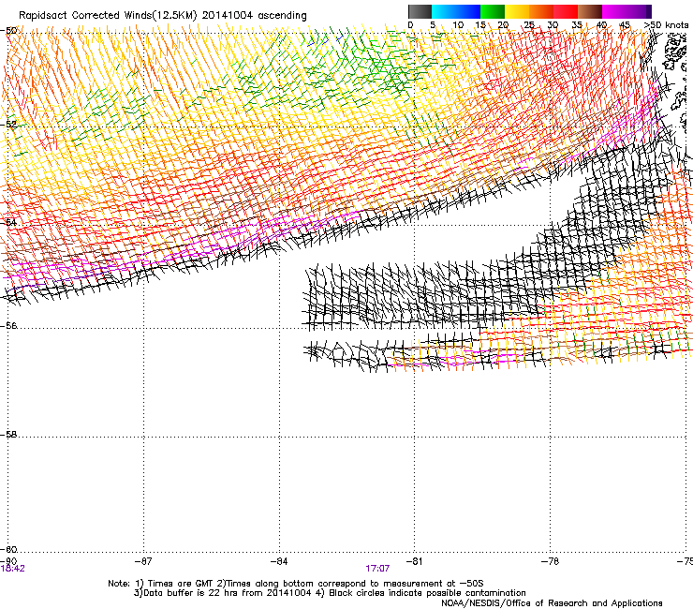Select the gray 0-5 knots legend swatch
This screenshot has width=693, height=609.
pos(420,11)
